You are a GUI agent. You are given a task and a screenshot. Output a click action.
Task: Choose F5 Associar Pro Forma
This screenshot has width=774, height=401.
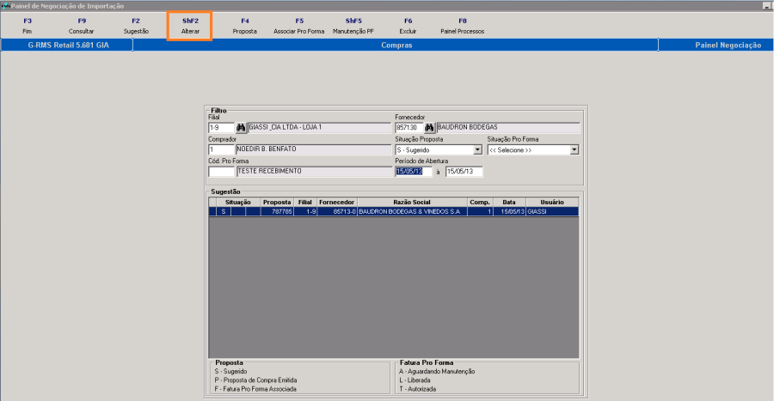[x=299, y=26]
